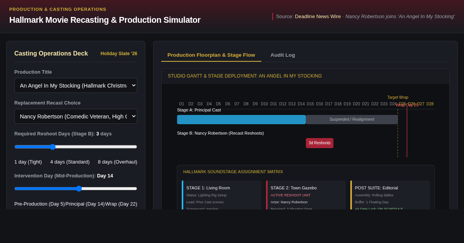
Task: Click the D28 day column header
Action: (x=430, y=104)
